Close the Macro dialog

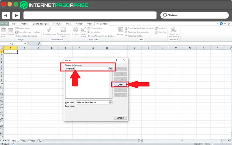tap(124, 60)
